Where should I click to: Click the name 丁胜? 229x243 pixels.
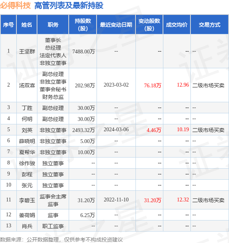[x=27, y=108]
